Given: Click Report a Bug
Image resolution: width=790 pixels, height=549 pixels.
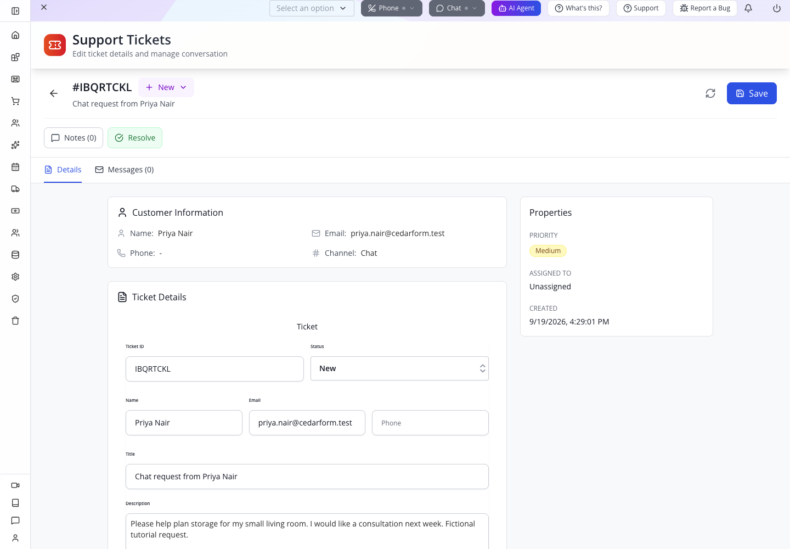Looking at the screenshot, I should [x=705, y=8].
